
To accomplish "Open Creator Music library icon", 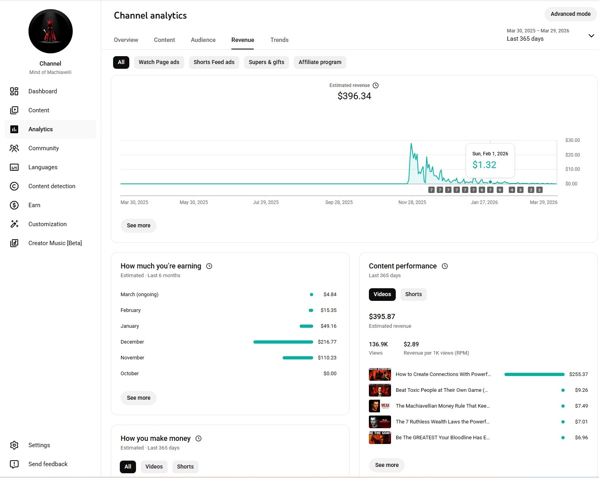I will pyautogui.click(x=14, y=243).
